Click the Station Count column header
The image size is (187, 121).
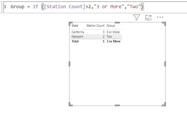tap(95, 26)
